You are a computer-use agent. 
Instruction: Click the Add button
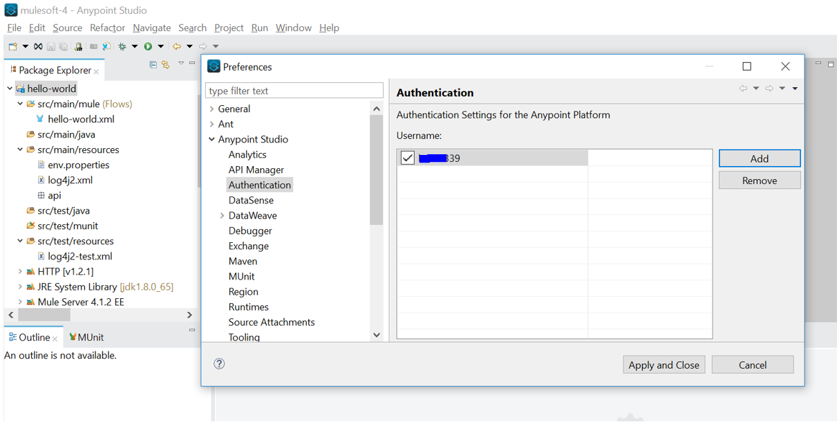tap(760, 158)
